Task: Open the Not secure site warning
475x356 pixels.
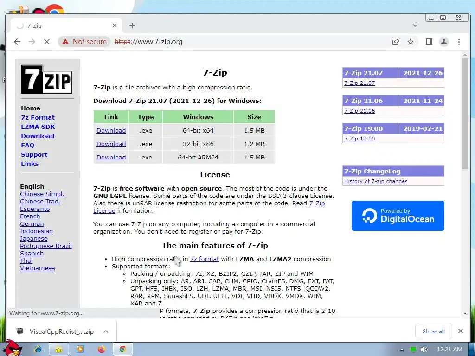Action: tap(84, 42)
